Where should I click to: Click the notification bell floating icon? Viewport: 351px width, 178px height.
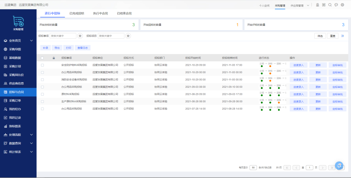(339, 166)
